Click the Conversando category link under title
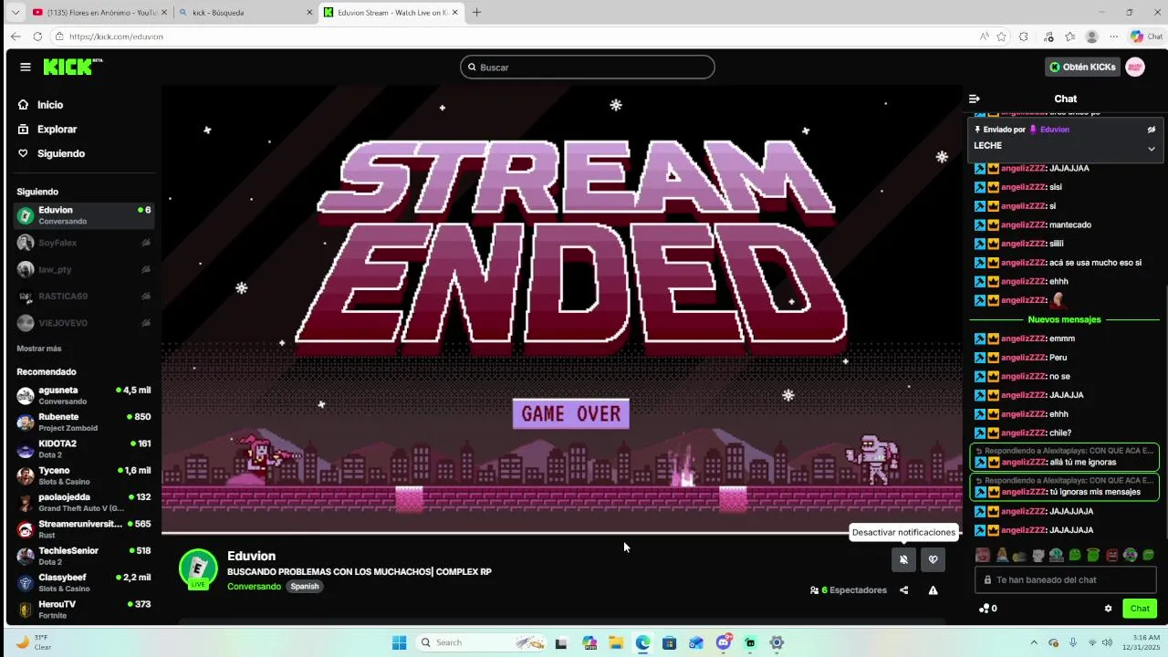This screenshot has width=1168, height=657. pos(254,586)
